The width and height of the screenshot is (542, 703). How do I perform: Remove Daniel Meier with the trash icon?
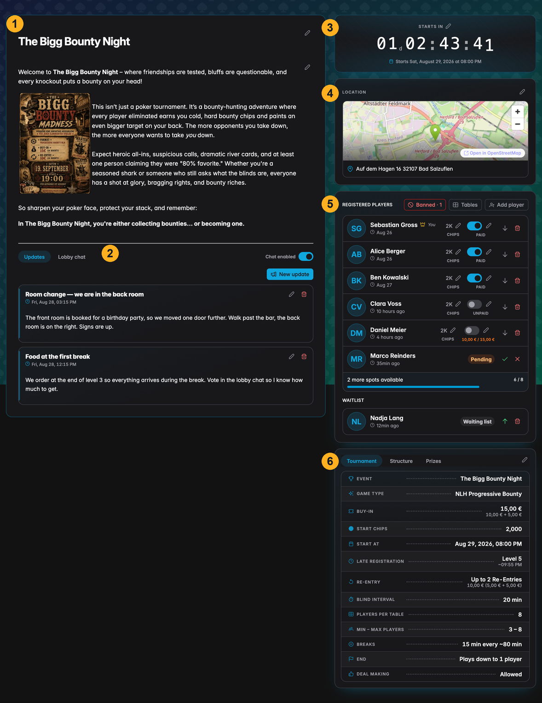[517, 333]
